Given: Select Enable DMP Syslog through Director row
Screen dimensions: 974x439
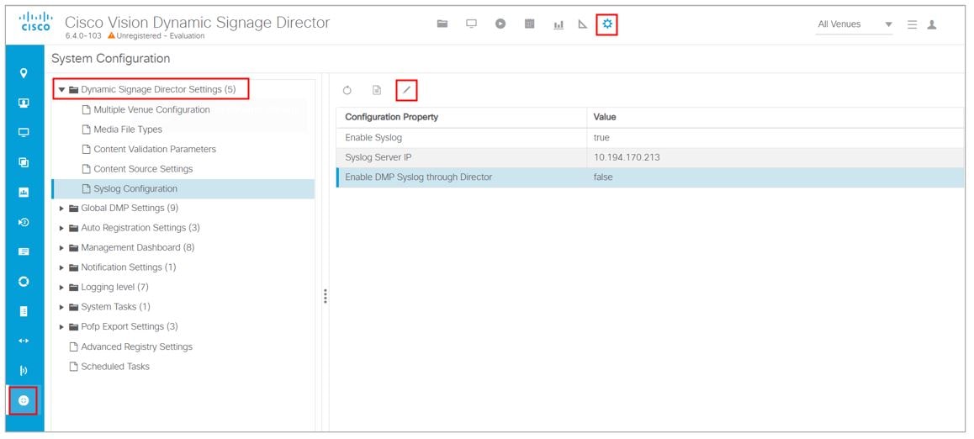Looking at the screenshot, I should pyautogui.click(x=650, y=177).
